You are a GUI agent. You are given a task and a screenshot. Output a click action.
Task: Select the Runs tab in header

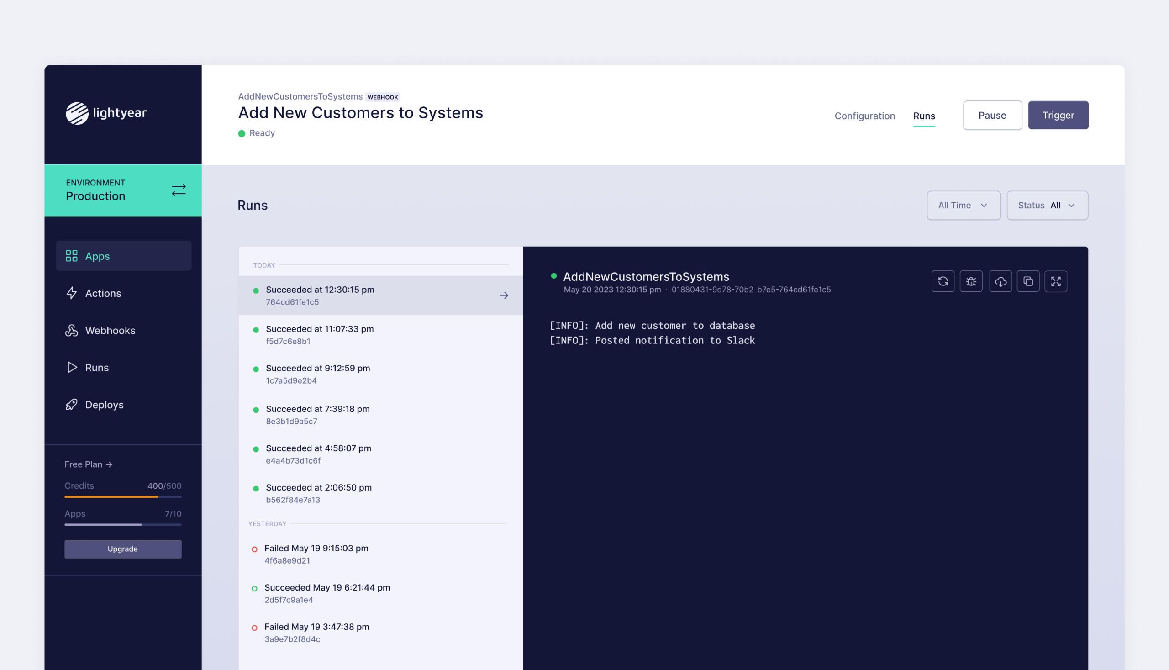pyautogui.click(x=924, y=116)
